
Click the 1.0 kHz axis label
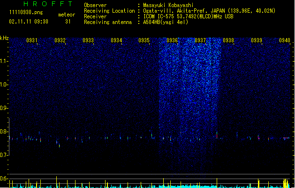coord(4,85)
